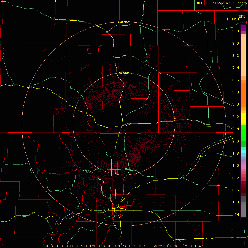Click the 2.6 scale value
The height and width of the screenshot is (248, 248).
coord(236,141)
